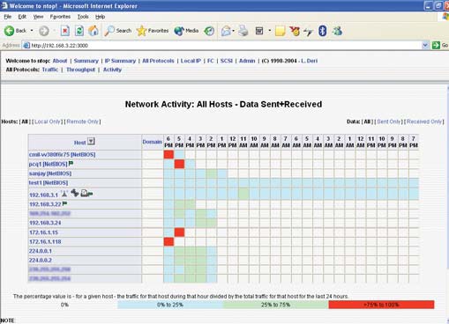Click the Domain column header
Screen dimensions: 449x324
click(152, 142)
